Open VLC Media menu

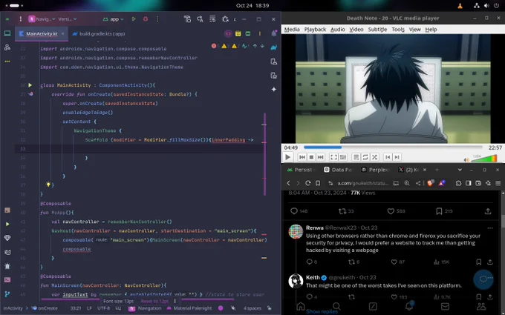tap(292, 30)
